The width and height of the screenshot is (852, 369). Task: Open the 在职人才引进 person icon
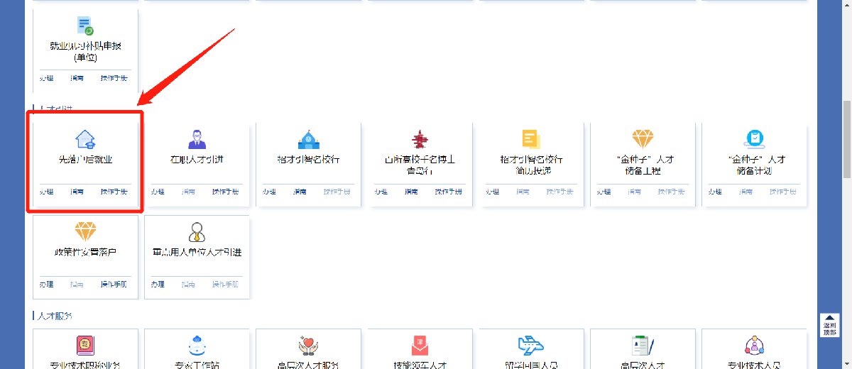pos(197,138)
